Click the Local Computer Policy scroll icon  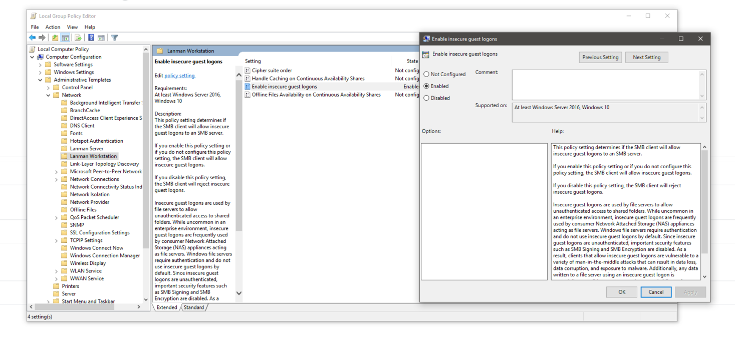tap(33, 49)
